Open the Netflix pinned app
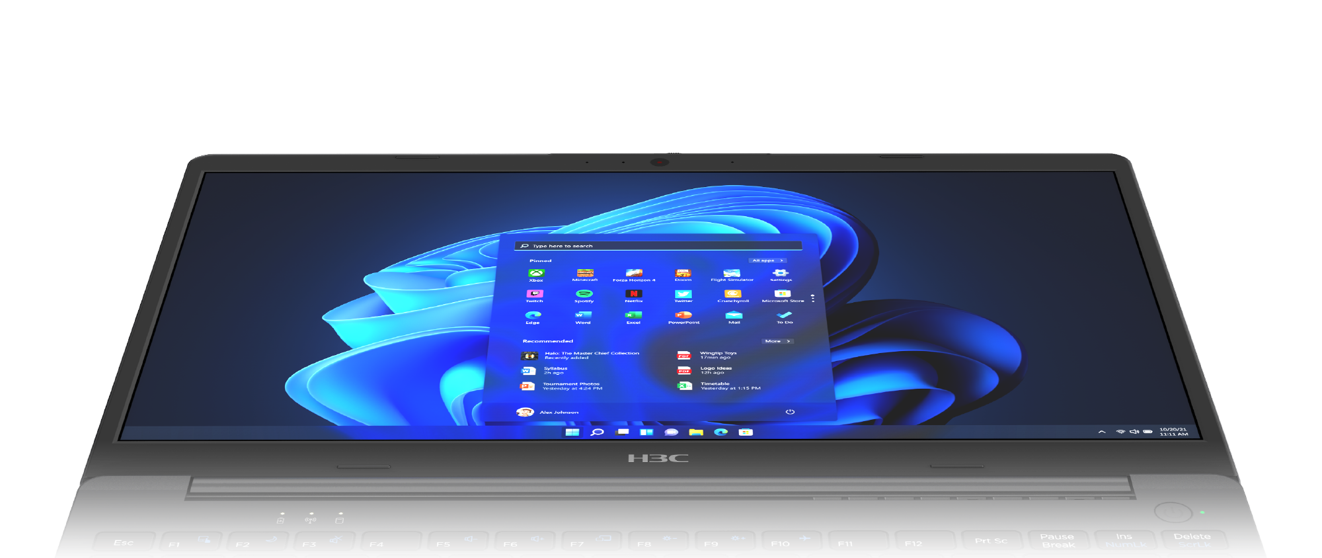 tap(633, 295)
